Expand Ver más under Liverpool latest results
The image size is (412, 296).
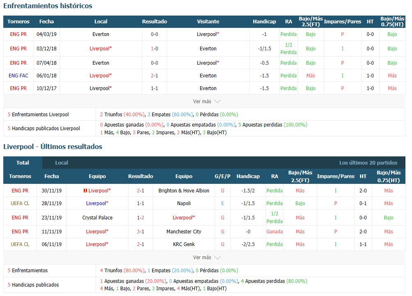pos(206,258)
